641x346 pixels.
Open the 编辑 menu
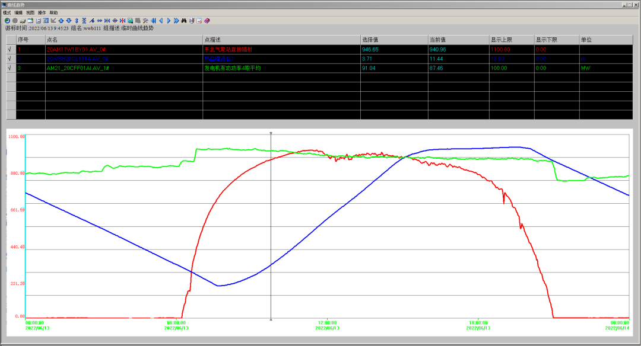coord(18,12)
